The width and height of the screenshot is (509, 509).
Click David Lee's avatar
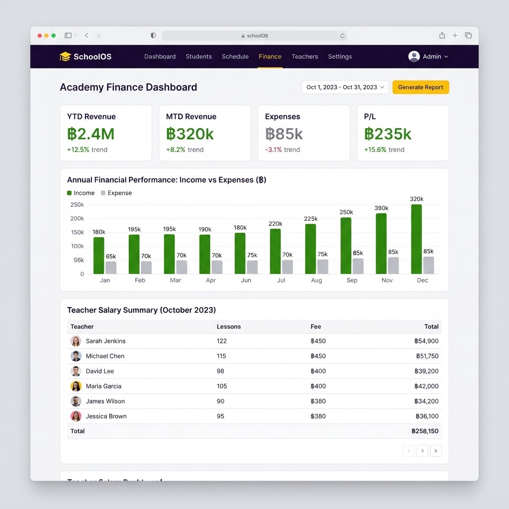point(76,371)
